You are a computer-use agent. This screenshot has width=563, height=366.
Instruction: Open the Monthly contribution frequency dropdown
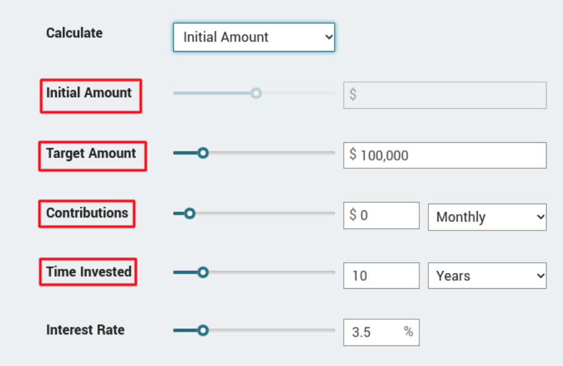tap(487, 217)
